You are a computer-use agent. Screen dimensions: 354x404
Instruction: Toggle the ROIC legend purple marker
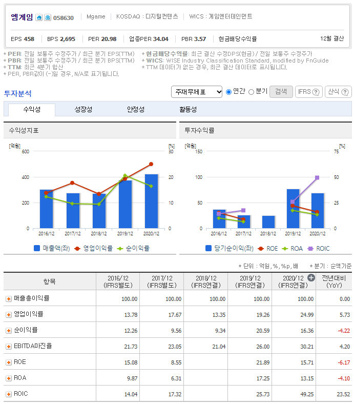click(311, 248)
